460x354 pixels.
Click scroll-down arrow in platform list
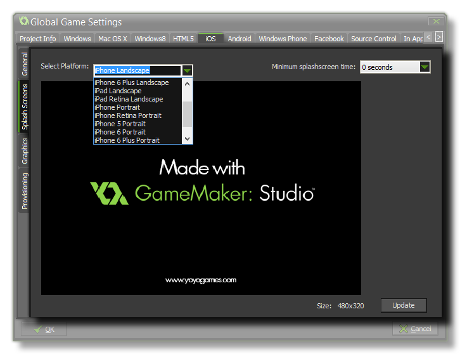(x=187, y=139)
